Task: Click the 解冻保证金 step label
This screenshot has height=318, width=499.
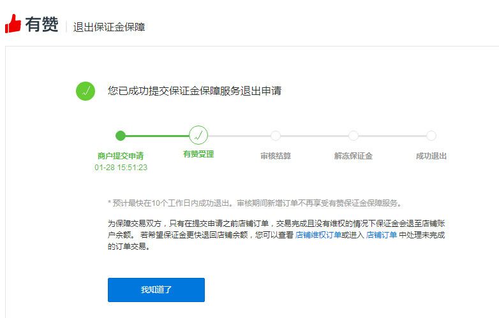Action: pos(354,155)
